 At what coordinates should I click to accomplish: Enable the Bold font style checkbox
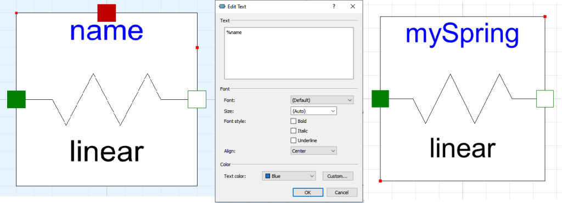pyautogui.click(x=294, y=121)
